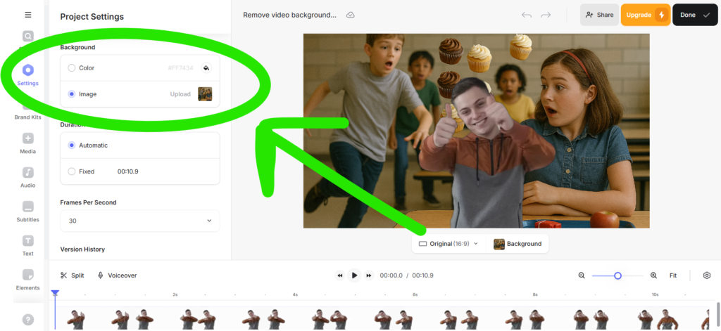Click the video clip track in the timeline

point(382,318)
